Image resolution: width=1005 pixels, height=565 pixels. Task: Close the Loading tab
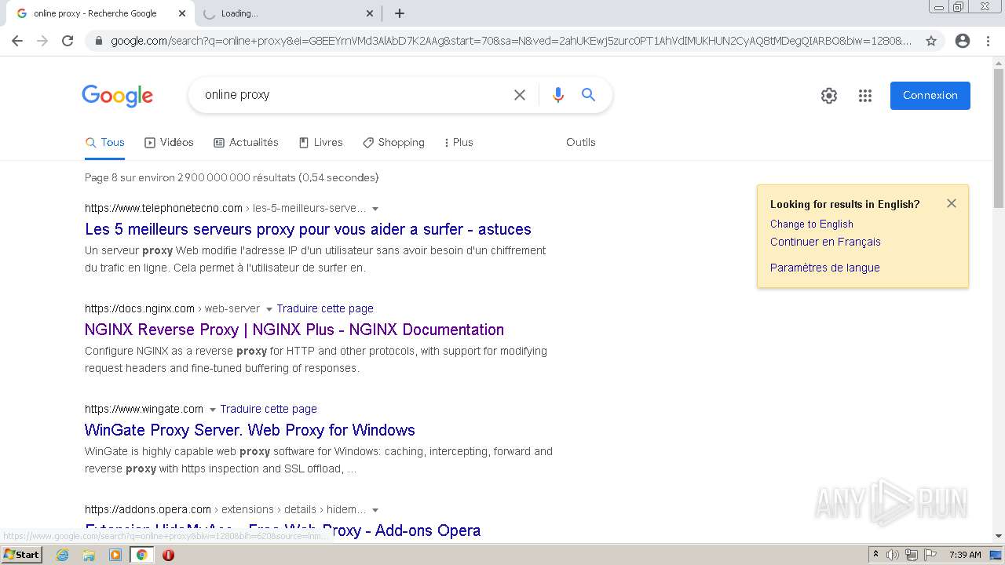click(370, 13)
